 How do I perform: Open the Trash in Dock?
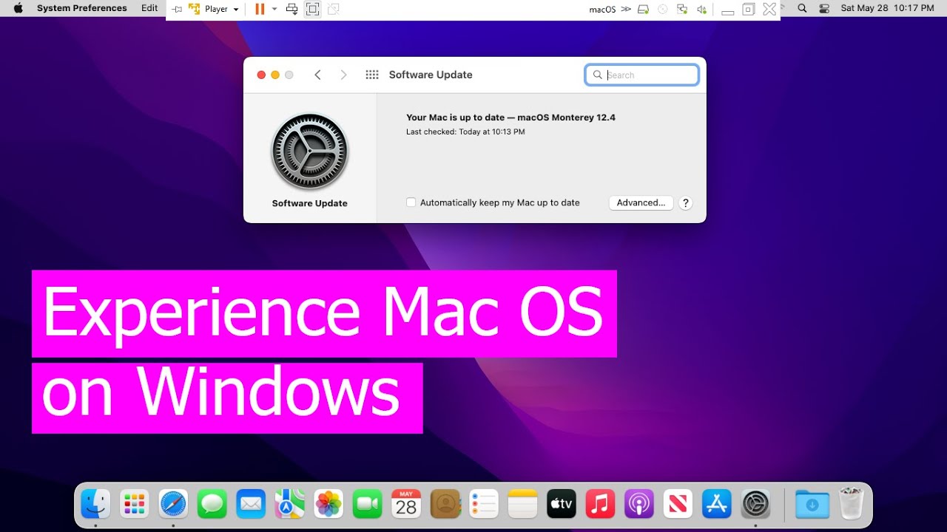click(851, 504)
